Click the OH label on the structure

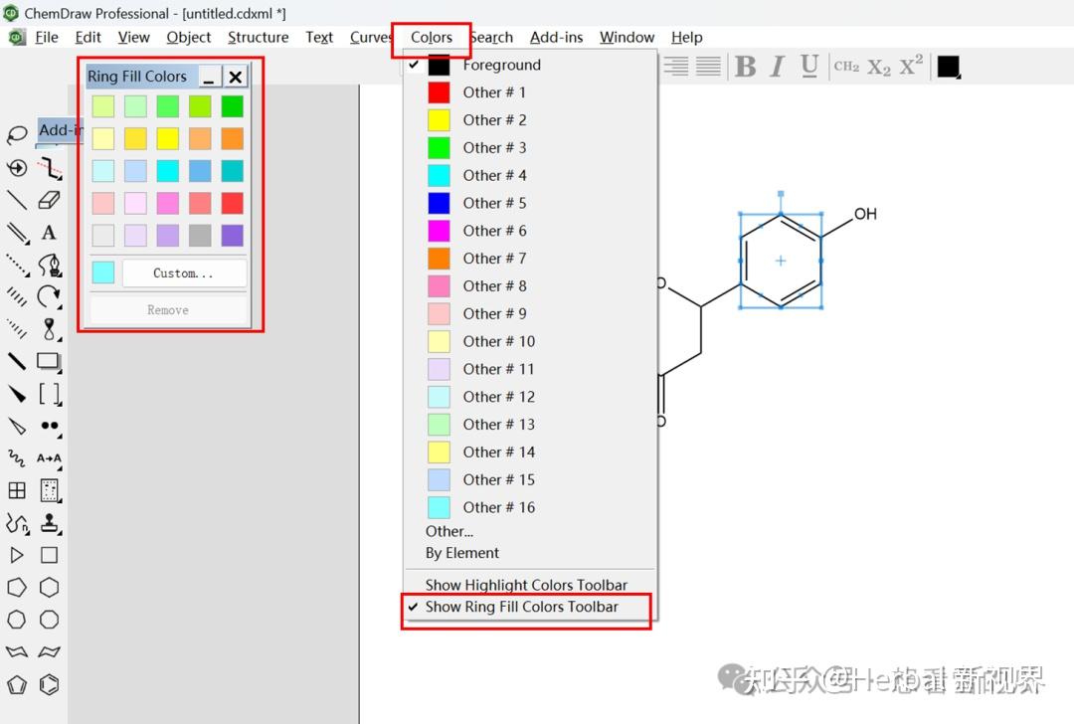click(x=864, y=213)
